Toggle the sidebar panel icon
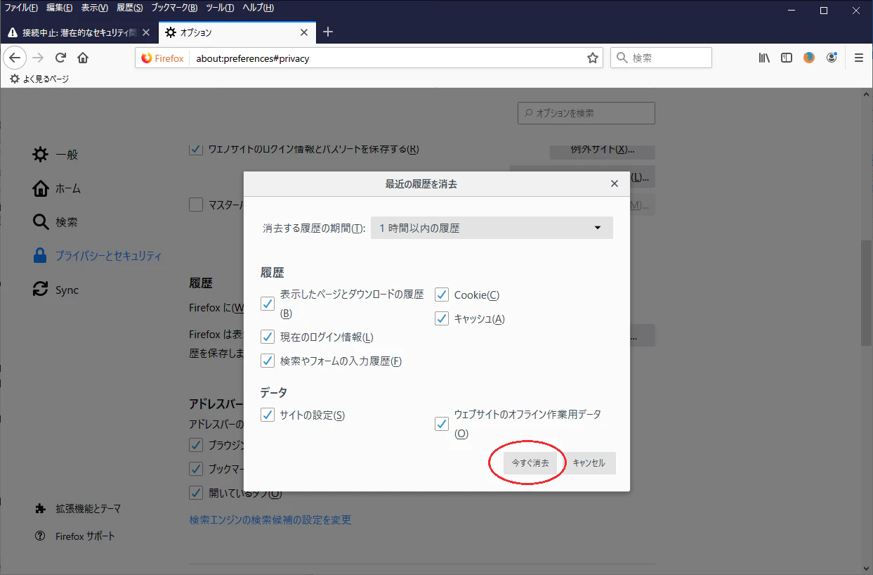The image size is (873, 575). pyautogui.click(x=787, y=58)
